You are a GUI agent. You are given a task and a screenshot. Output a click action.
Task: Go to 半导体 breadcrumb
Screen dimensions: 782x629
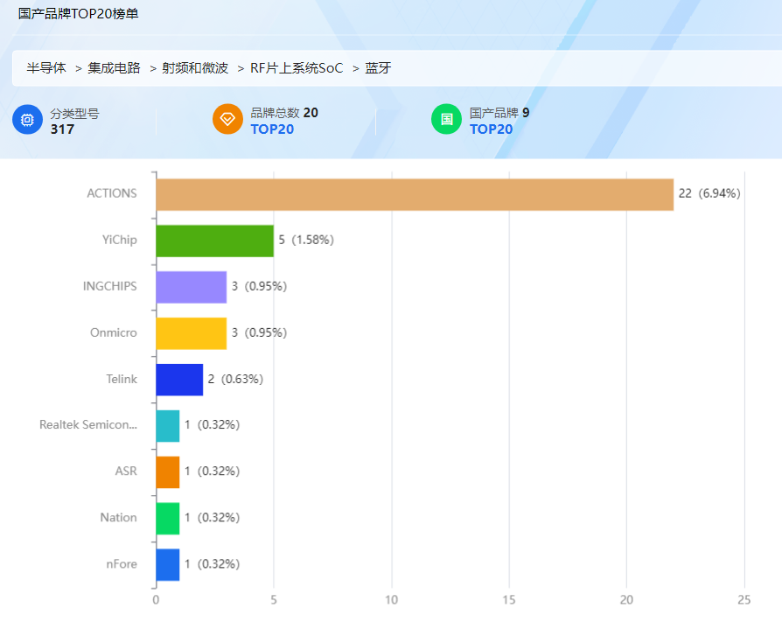[x=45, y=68]
